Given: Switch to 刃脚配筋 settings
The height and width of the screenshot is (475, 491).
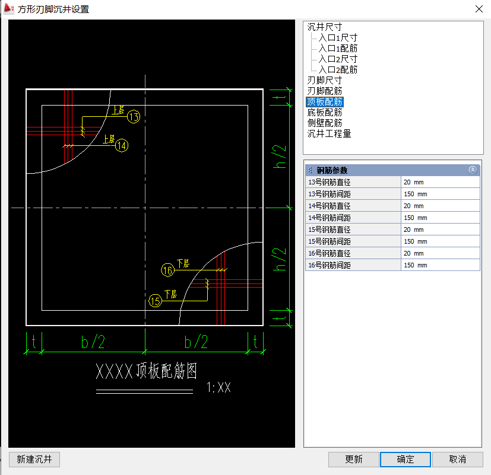Looking at the screenshot, I should coord(324,91).
